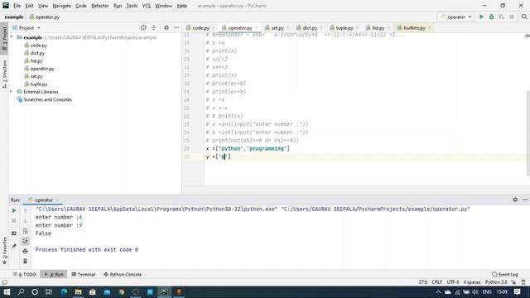The height and width of the screenshot is (298, 530).
Task: Click the editor vertical scrollbar
Action: coord(528,132)
